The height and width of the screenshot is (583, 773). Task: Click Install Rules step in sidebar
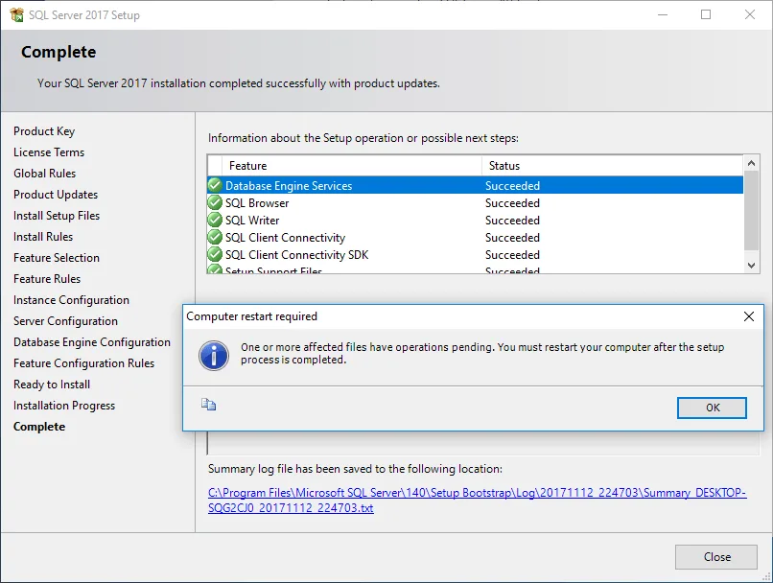43,237
